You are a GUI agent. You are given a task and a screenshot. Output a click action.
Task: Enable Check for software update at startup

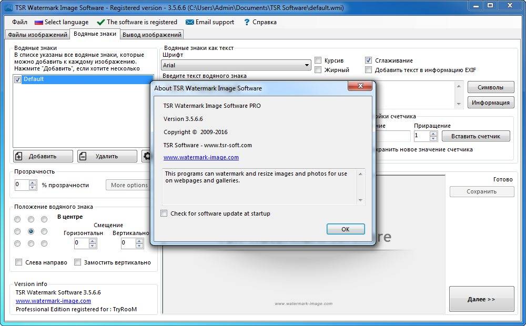tap(164, 213)
